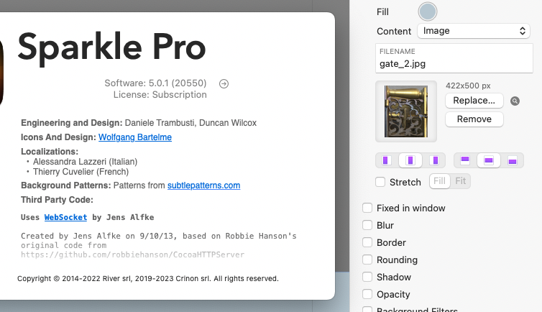
Task: Align image to right horizontally
Action: pos(435,160)
